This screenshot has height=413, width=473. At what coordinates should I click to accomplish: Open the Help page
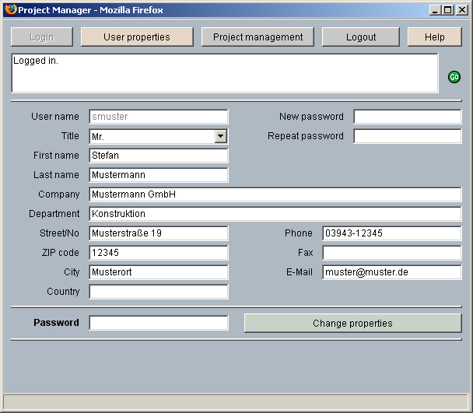click(434, 37)
